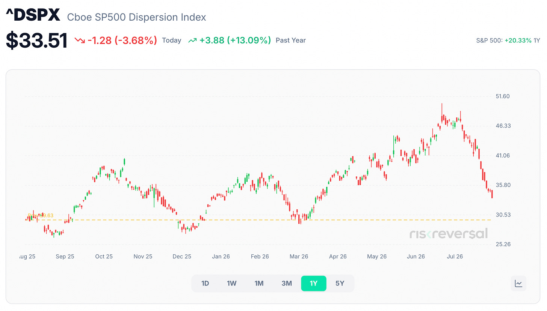547x311 pixels.
Task: Click the ^DSPX ticker symbol
Action: (x=33, y=16)
